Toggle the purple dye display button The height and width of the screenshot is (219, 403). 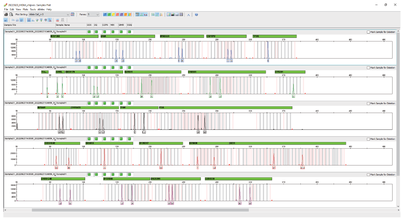[x=121, y=15]
